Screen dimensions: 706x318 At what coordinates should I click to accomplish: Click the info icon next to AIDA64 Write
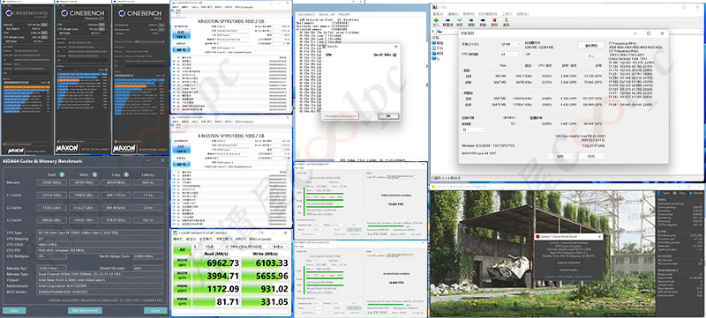point(94,174)
